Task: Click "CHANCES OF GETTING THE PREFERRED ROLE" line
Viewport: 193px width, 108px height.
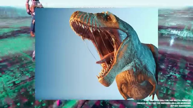Action: [164, 103]
